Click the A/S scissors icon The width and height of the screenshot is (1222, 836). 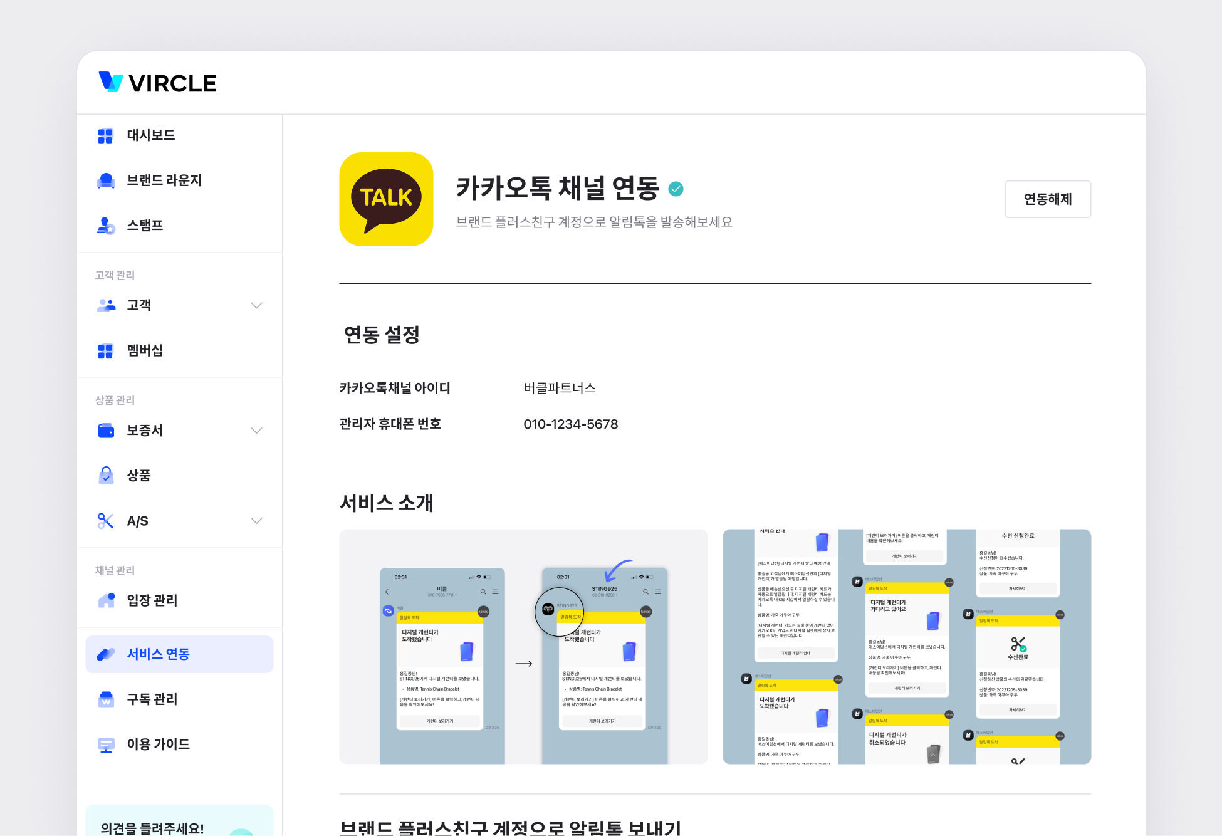pos(105,521)
